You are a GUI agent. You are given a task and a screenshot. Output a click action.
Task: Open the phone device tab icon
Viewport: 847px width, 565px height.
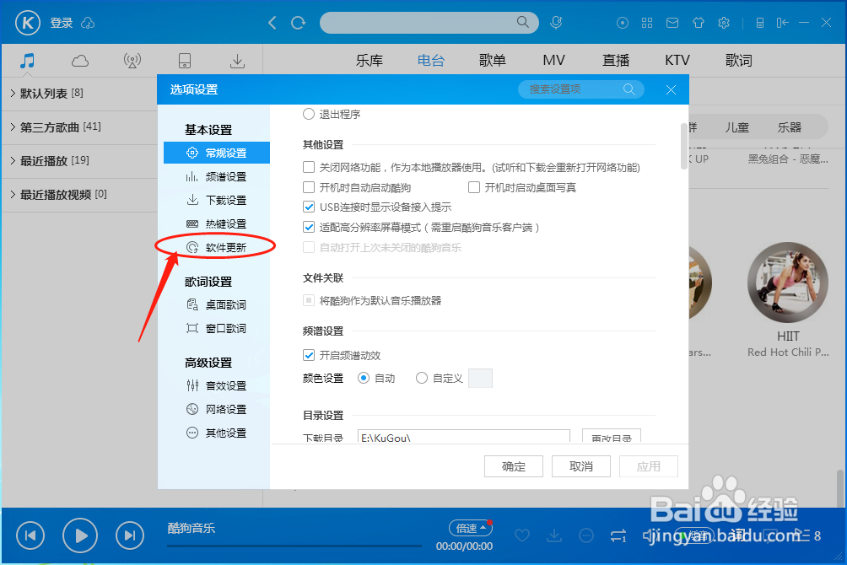(x=185, y=61)
